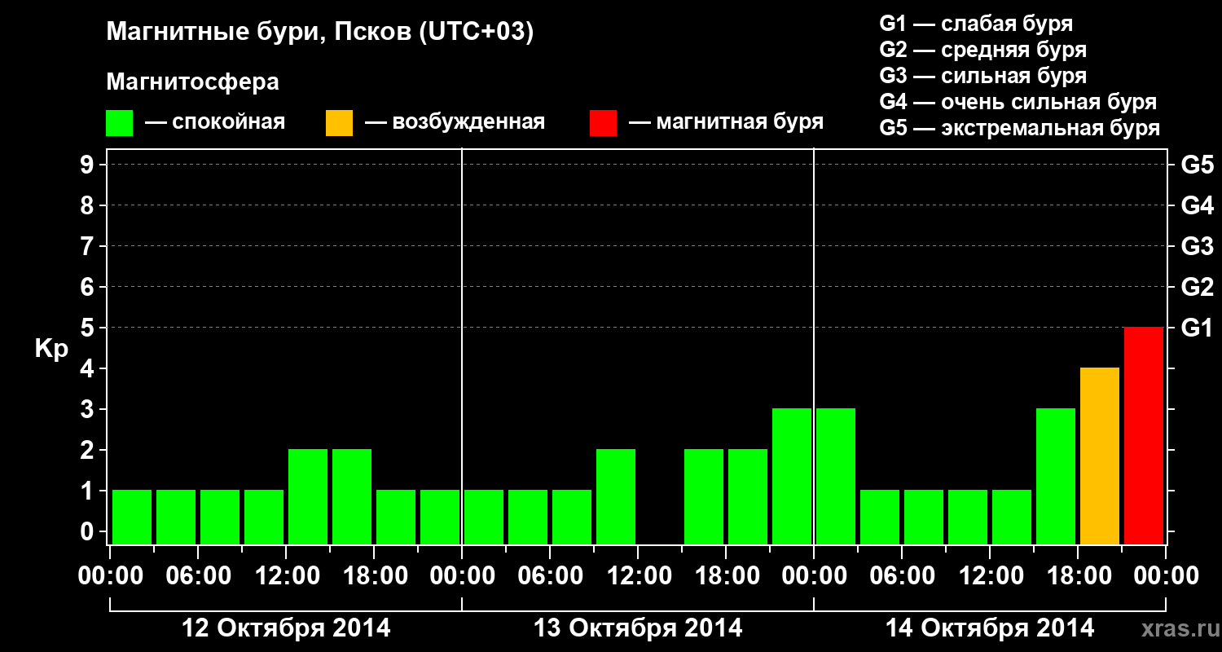Image resolution: width=1222 pixels, height=652 pixels.
Task: Click the — магнитная буря legend text
Action: click(726, 122)
